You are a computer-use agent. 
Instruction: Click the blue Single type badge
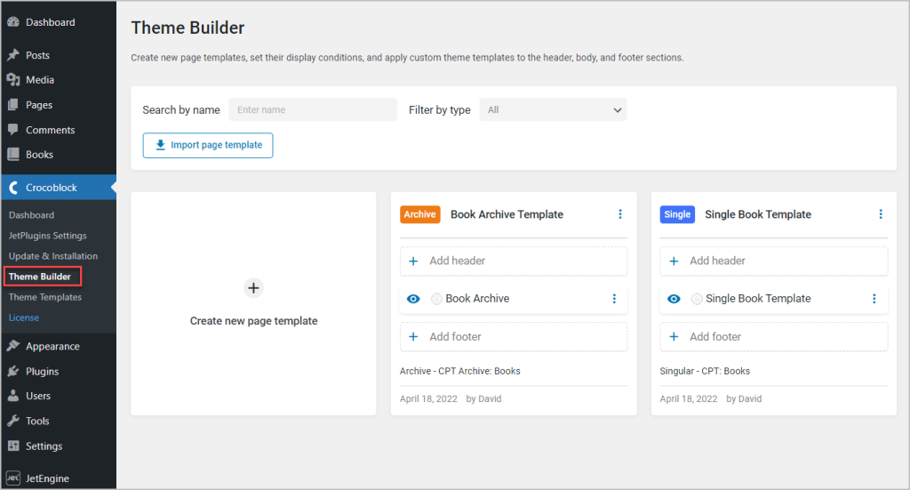677,214
